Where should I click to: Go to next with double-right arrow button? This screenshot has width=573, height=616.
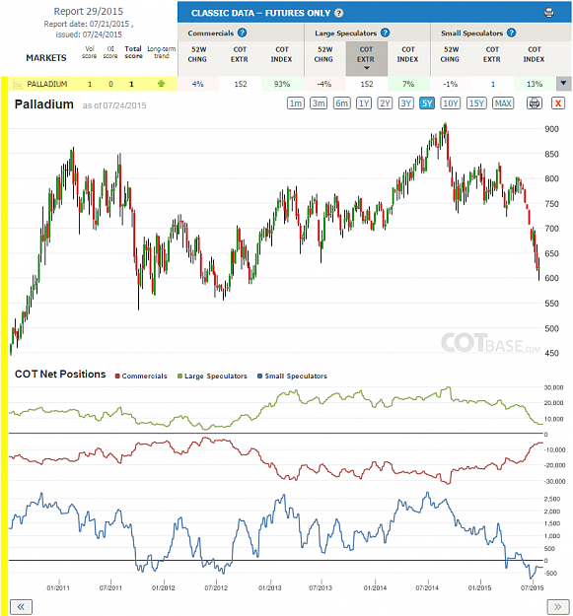[x=558, y=607]
